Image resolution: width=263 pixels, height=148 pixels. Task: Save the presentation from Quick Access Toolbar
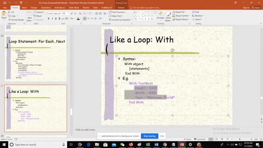pos(5,3)
